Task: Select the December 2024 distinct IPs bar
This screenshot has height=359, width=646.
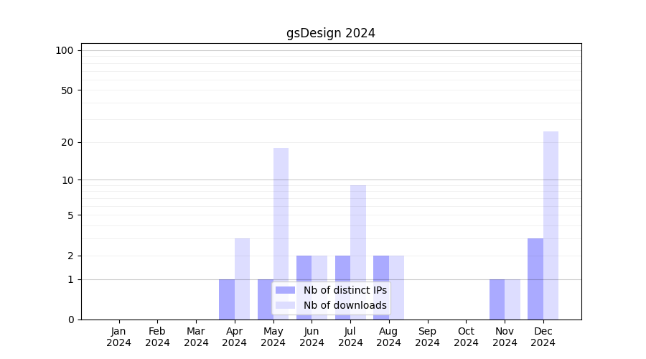Action: [535, 279]
